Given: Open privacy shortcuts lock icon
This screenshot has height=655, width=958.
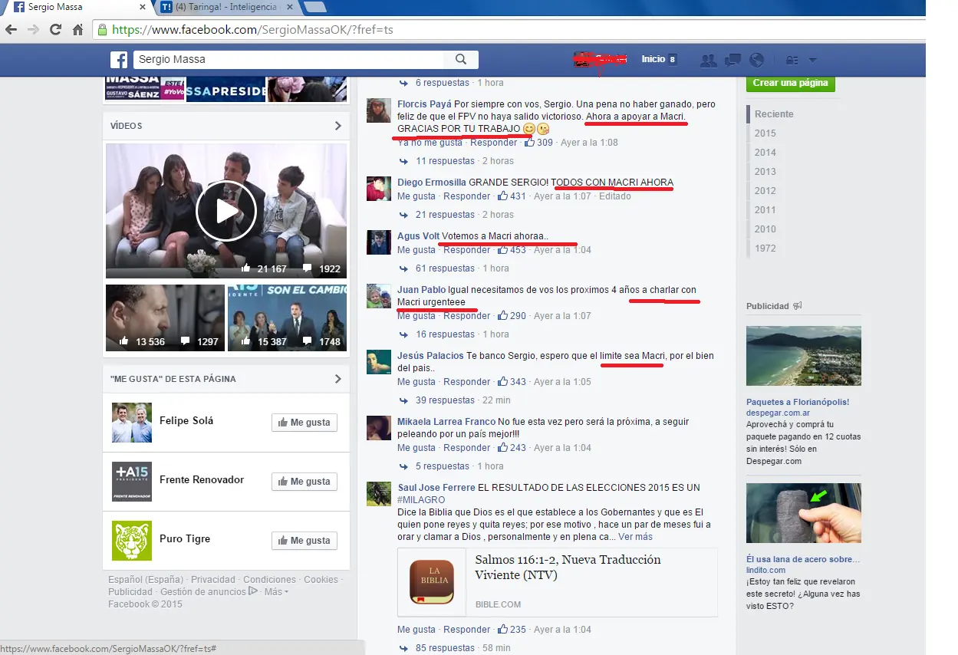Looking at the screenshot, I should (792, 60).
